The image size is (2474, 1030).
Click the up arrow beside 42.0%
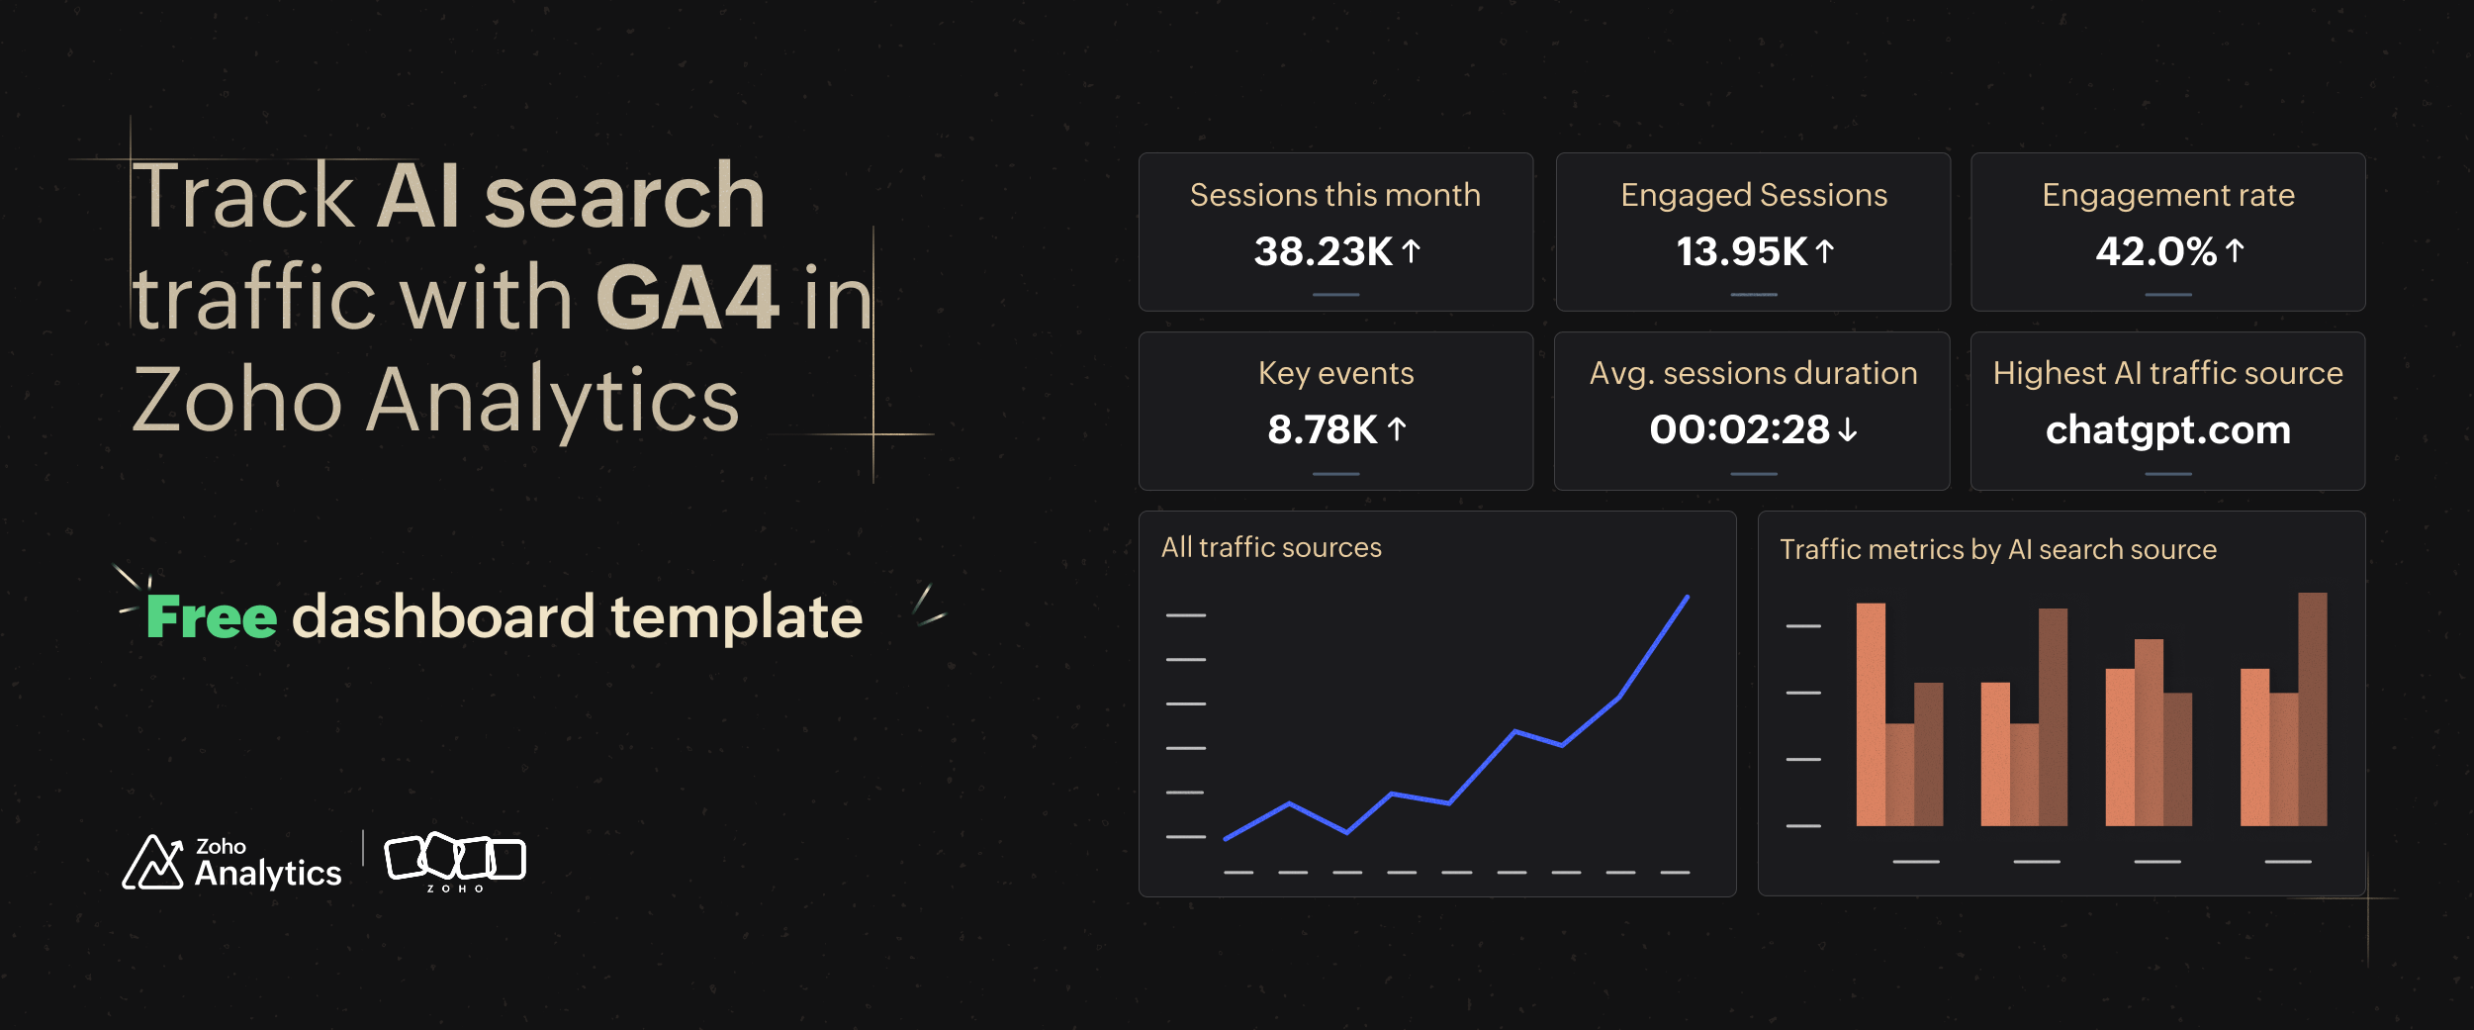(x=2235, y=251)
